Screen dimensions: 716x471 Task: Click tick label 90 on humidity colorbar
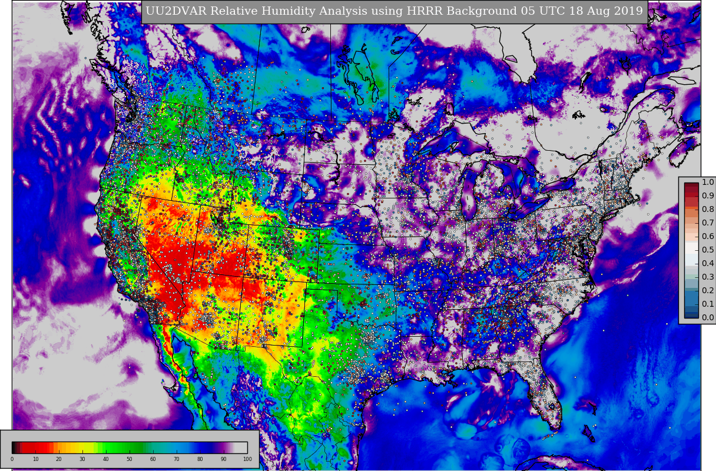[224, 459]
